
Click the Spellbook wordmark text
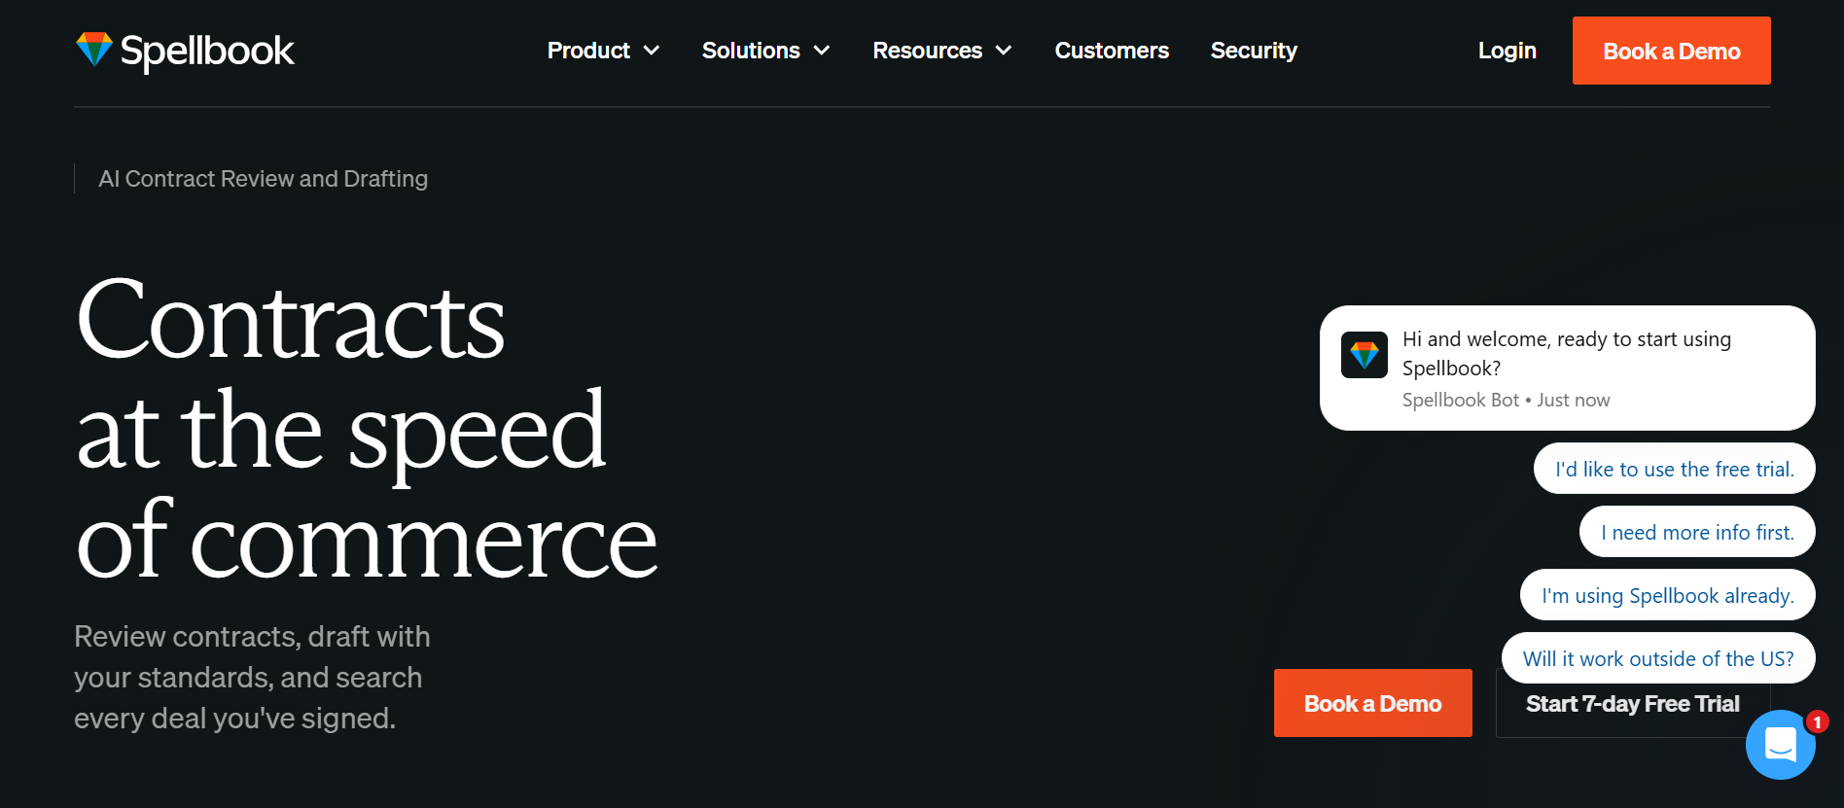(x=207, y=51)
